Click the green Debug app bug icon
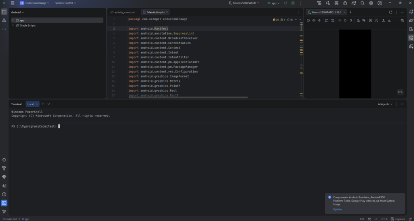Viewport: 414px width, 221px height. pos(293,3)
